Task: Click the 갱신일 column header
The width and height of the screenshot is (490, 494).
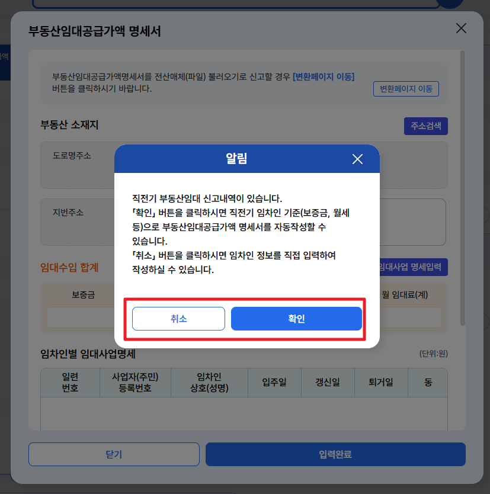Action: [x=328, y=383]
